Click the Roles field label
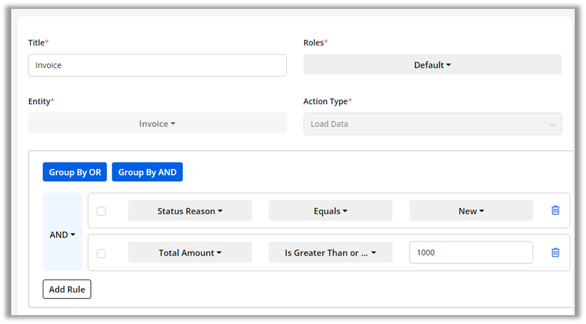 tap(313, 43)
